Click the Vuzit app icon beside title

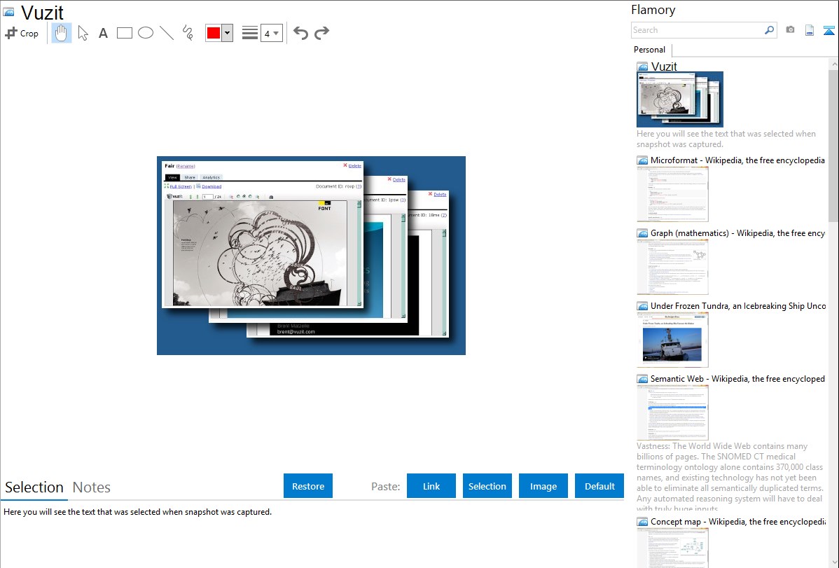(x=8, y=12)
